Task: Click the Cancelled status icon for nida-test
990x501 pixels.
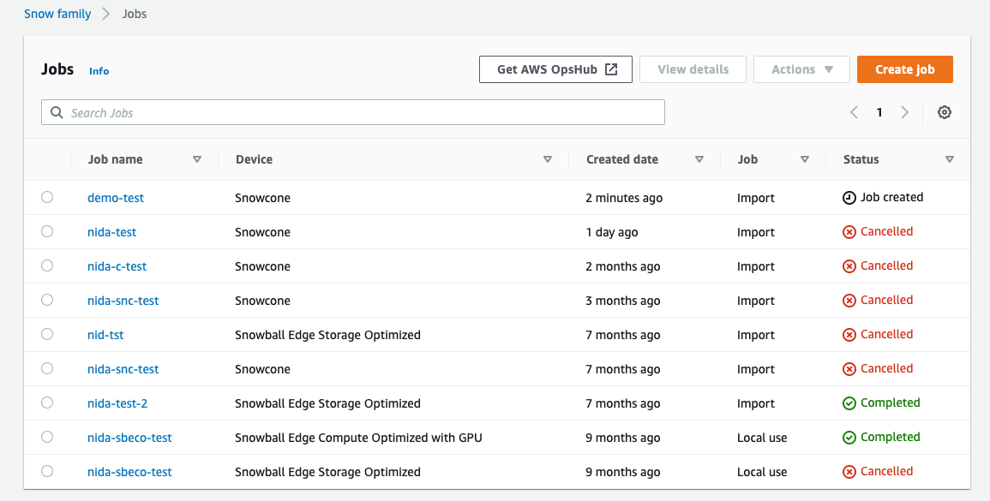Action: tap(849, 231)
